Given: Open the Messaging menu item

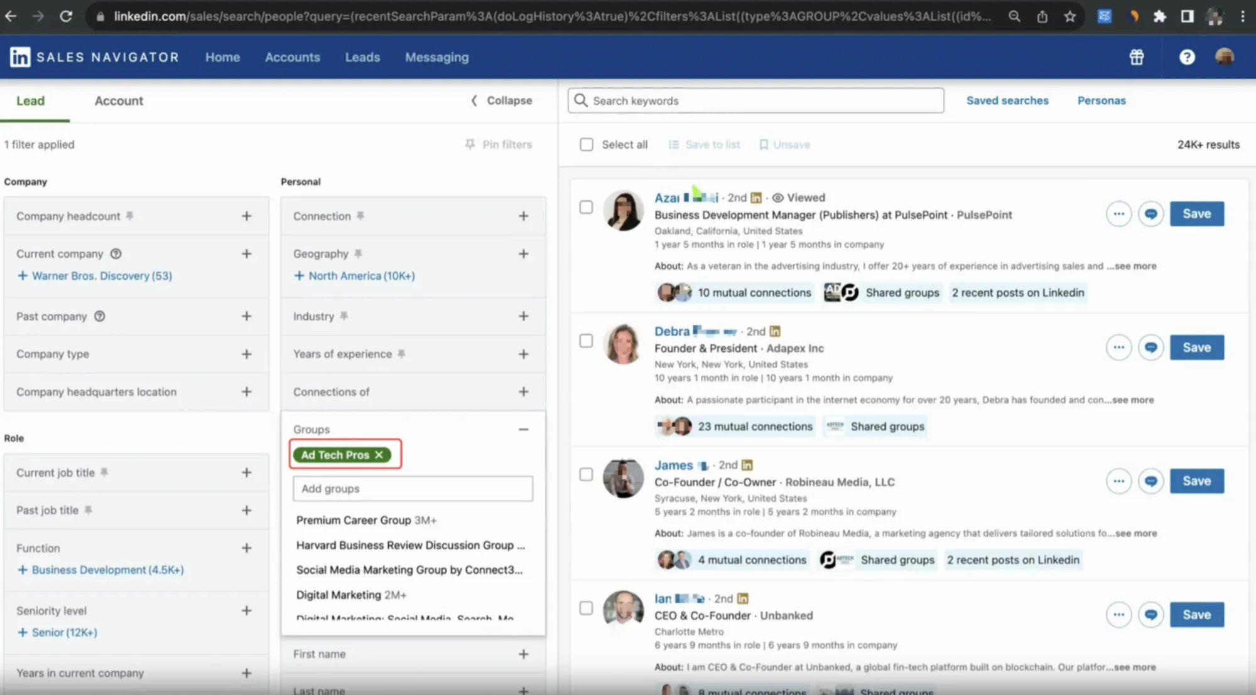Looking at the screenshot, I should (x=436, y=57).
